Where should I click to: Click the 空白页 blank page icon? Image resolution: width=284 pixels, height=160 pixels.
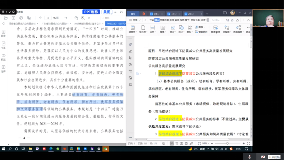(142, 29)
